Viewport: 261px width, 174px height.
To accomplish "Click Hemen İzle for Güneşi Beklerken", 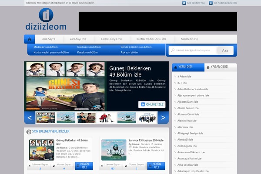I will [x=84, y=166].
